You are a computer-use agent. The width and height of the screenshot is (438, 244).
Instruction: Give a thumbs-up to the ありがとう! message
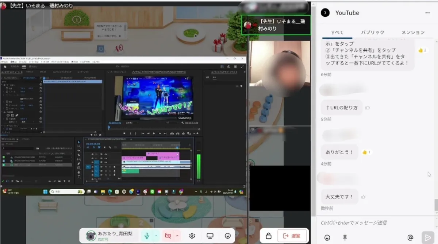point(365,152)
